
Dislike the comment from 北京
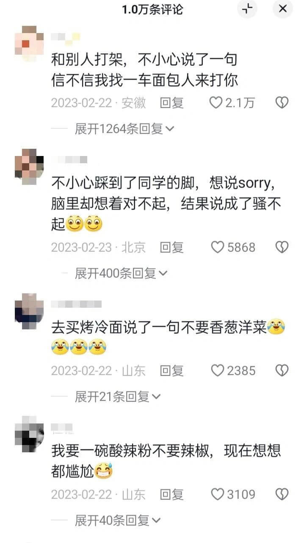[282, 247]
